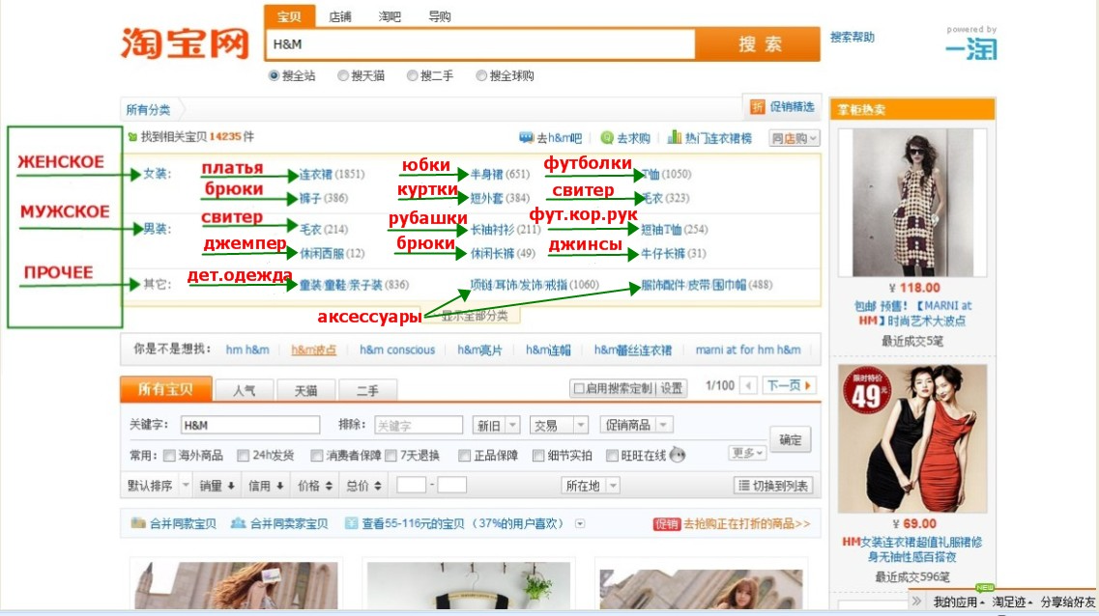Image resolution: width=1099 pixels, height=616 pixels.
Task: Click the 合并同款宝贝 icon
Action: tap(138, 523)
